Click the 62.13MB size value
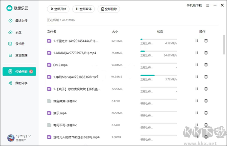 click(x=117, y=41)
